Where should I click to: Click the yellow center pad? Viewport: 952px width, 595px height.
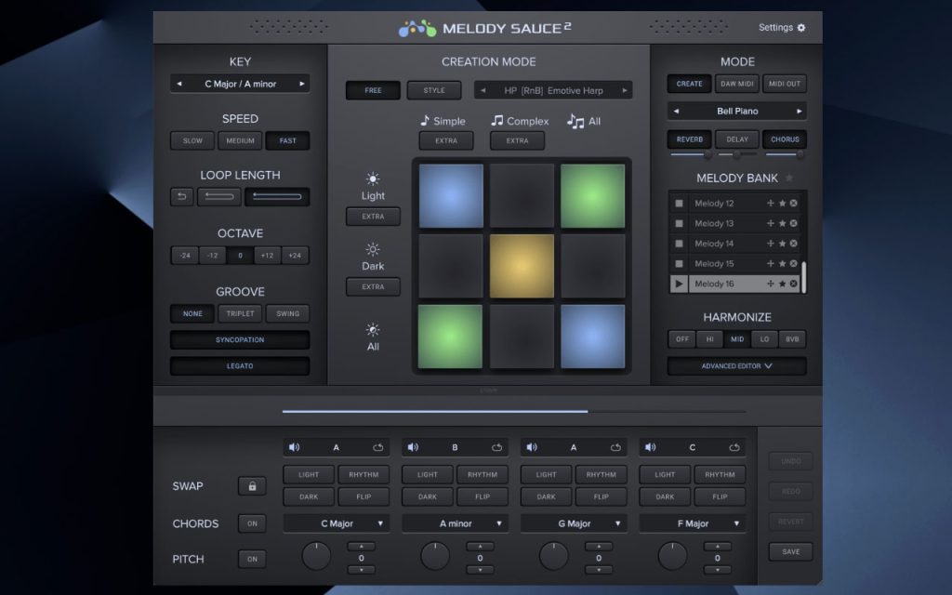522,266
